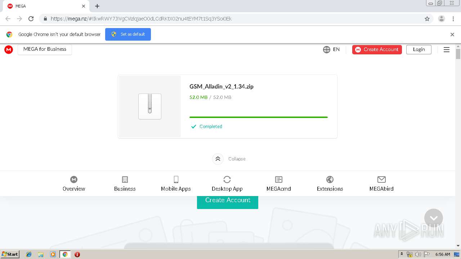Go back to the previous page

(x=8, y=19)
